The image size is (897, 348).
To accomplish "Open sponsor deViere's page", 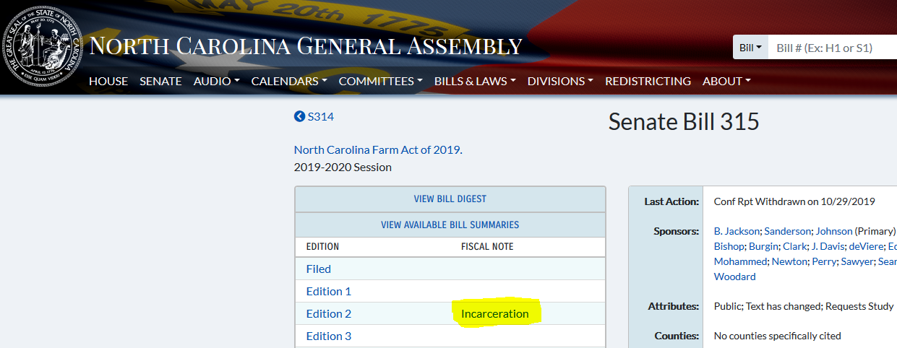I will coord(866,246).
